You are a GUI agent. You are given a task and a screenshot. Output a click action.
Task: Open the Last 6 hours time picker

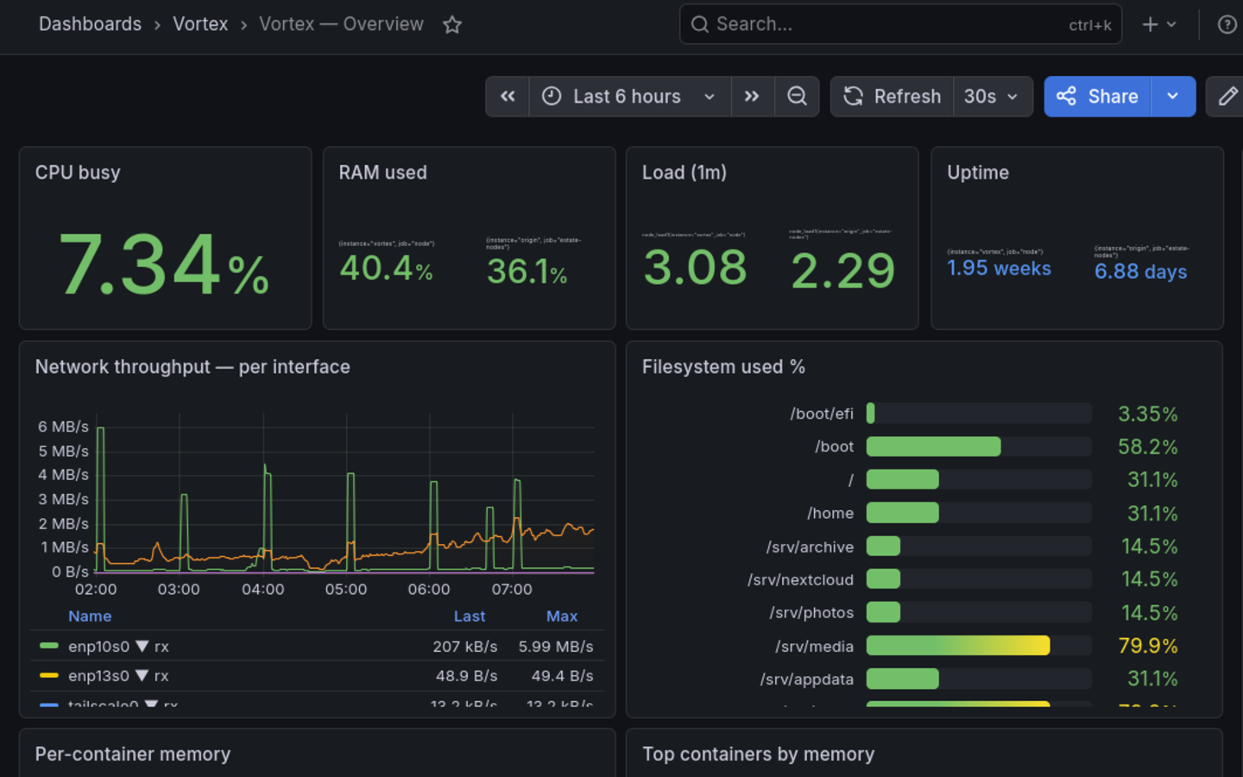click(x=630, y=97)
